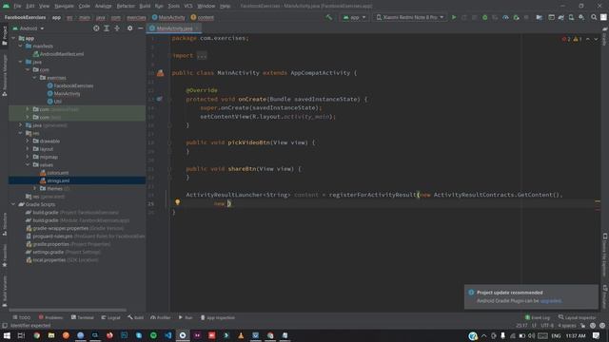Open Windows Start menu
Image resolution: width=609 pixels, height=342 pixels.
[x=7, y=335]
